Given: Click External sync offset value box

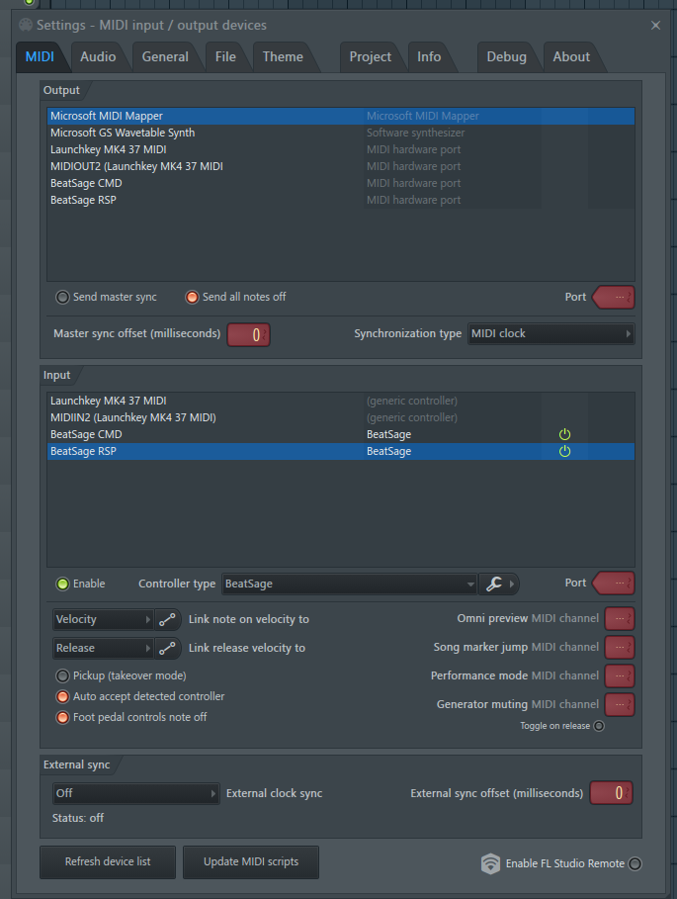Looking at the screenshot, I should (x=611, y=793).
